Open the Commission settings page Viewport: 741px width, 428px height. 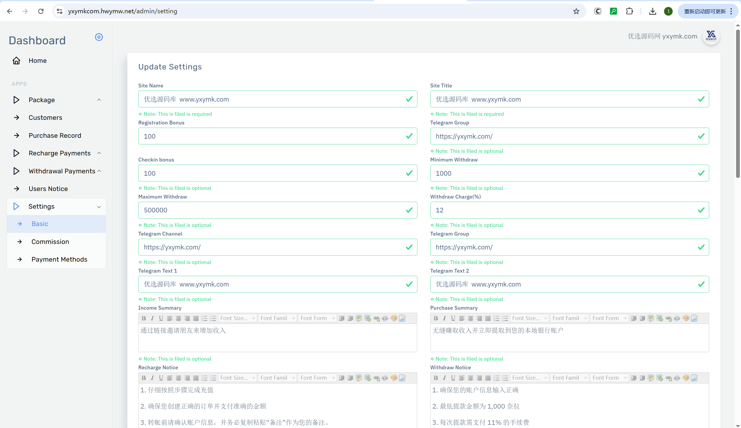[x=50, y=242]
